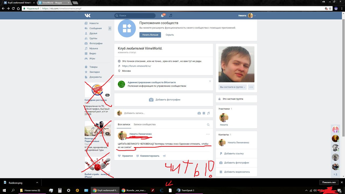Click the video attach icon in post box
Screen dimensions: 345x194
tap(204, 113)
